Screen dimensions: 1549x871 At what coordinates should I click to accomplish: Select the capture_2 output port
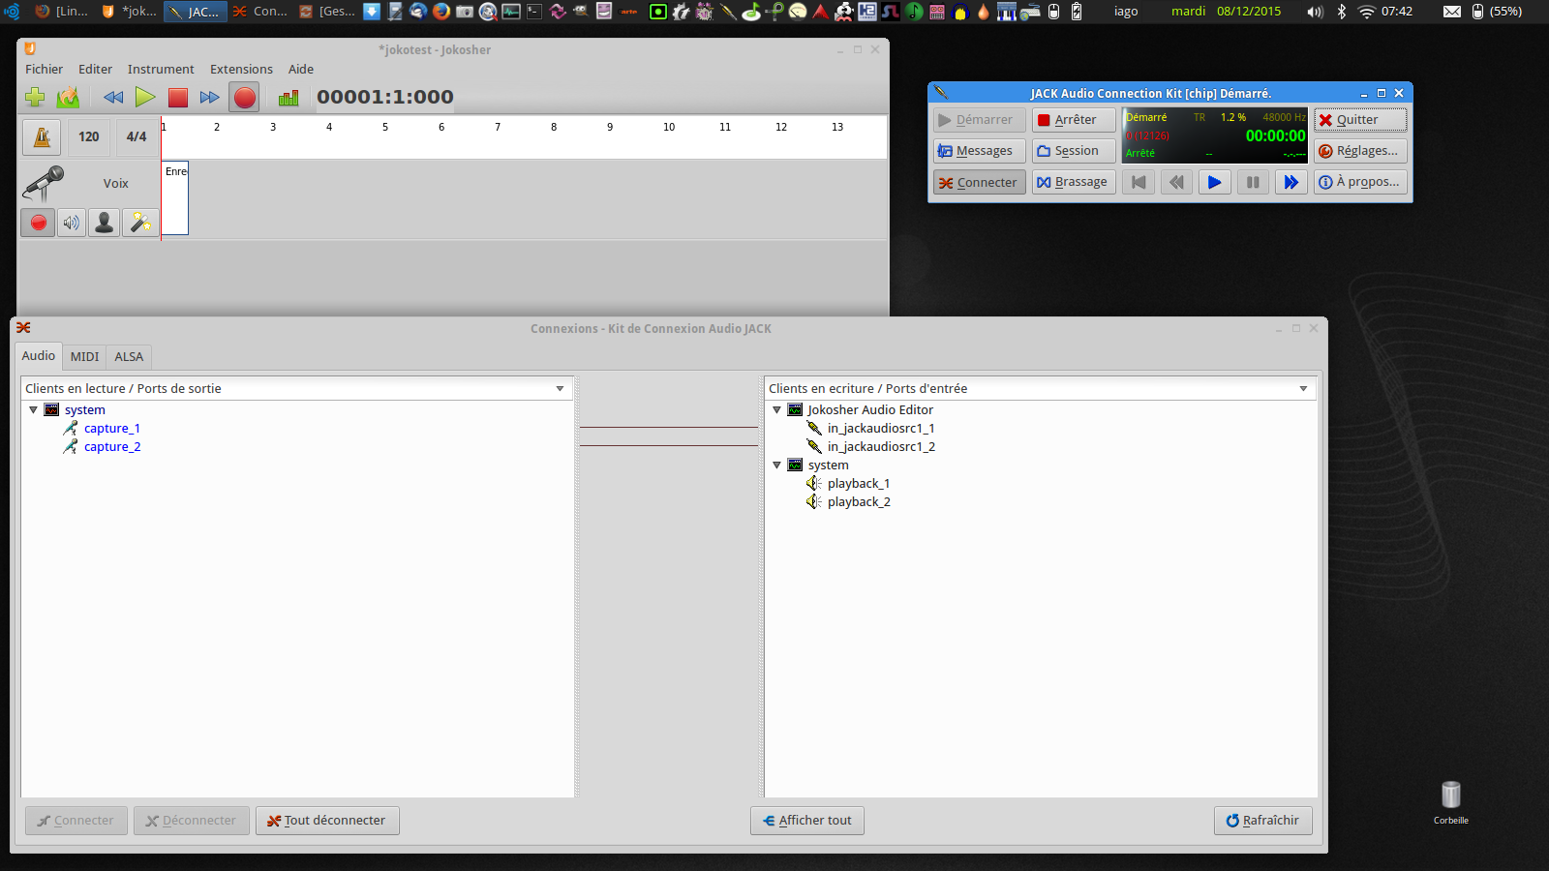pyautogui.click(x=112, y=447)
